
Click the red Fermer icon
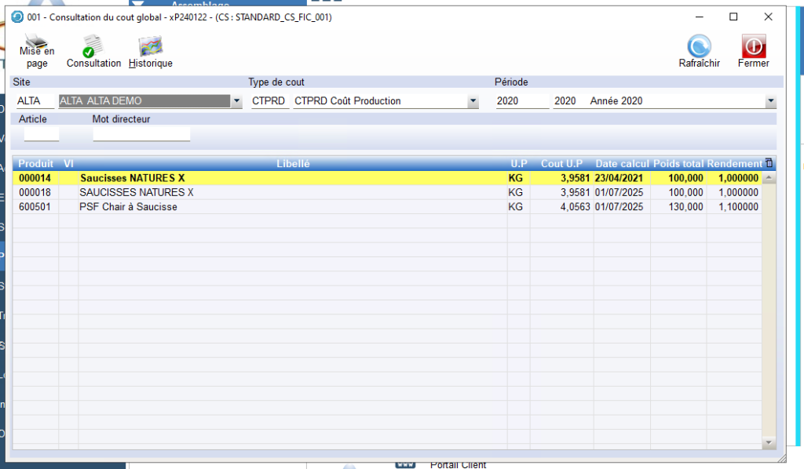click(x=753, y=46)
